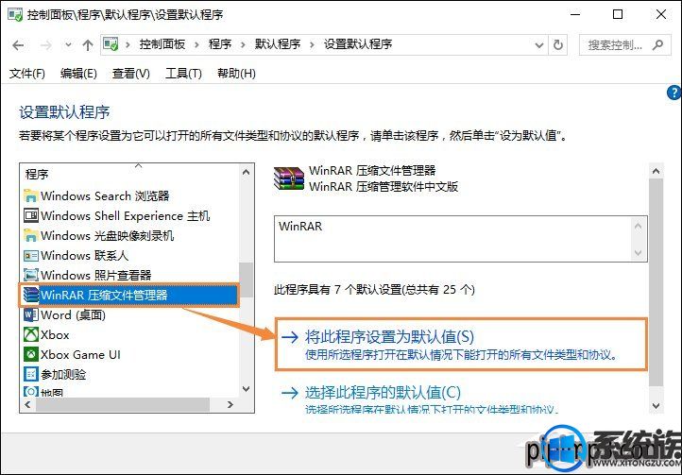Click the large WinRAR icon in details
Screen dimensions: 682x475
tap(289, 178)
